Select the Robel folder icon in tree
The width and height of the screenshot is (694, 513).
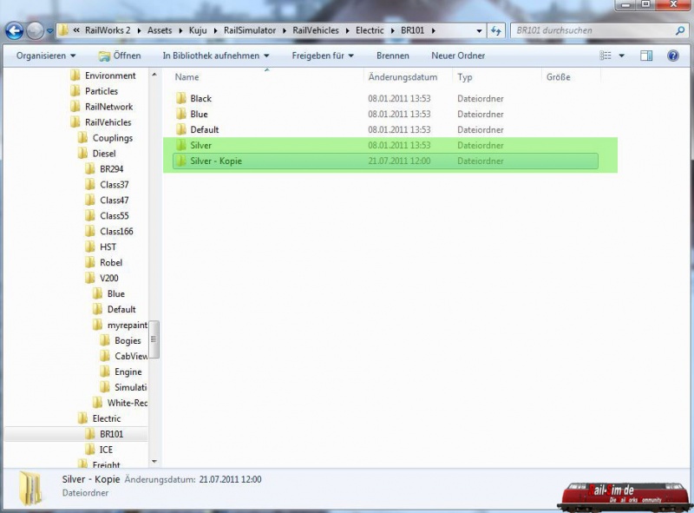point(90,262)
